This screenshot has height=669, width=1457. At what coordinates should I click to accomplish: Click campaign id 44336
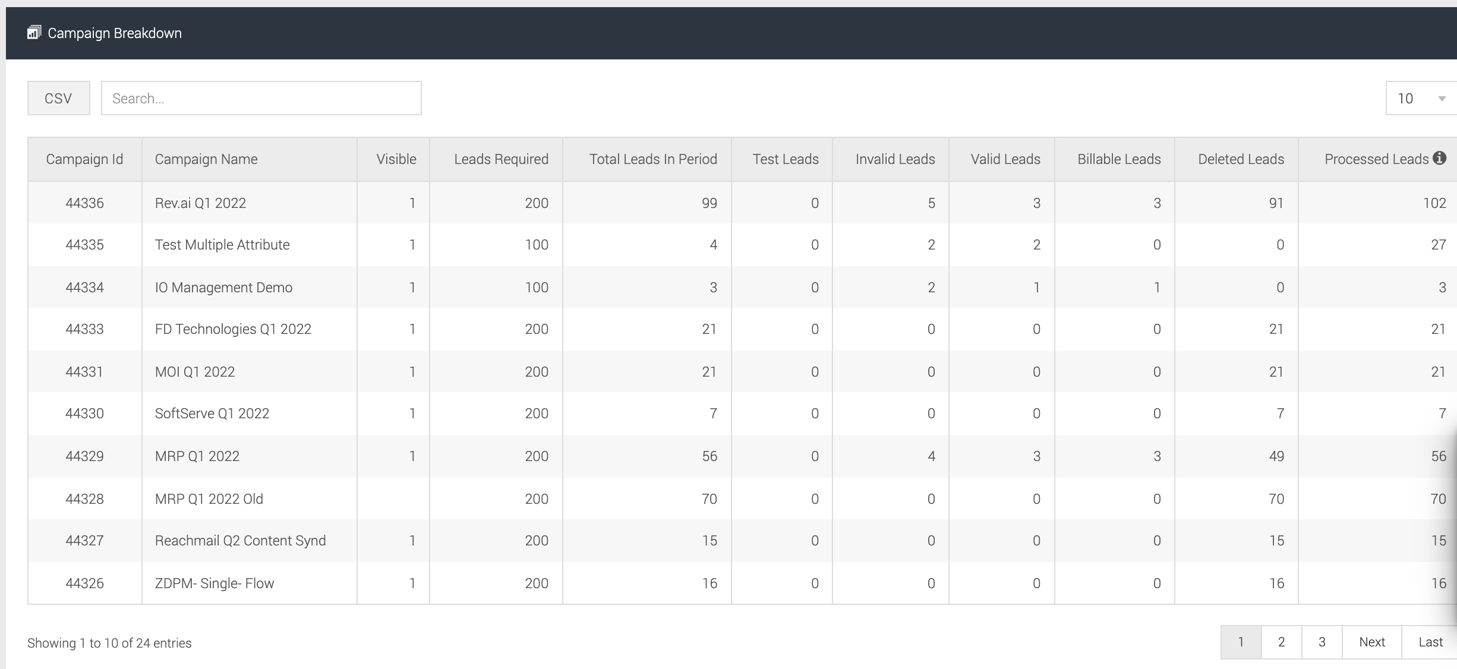pyautogui.click(x=84, y=203)
